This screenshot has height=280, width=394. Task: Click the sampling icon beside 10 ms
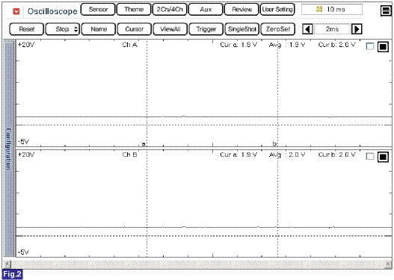319,9
